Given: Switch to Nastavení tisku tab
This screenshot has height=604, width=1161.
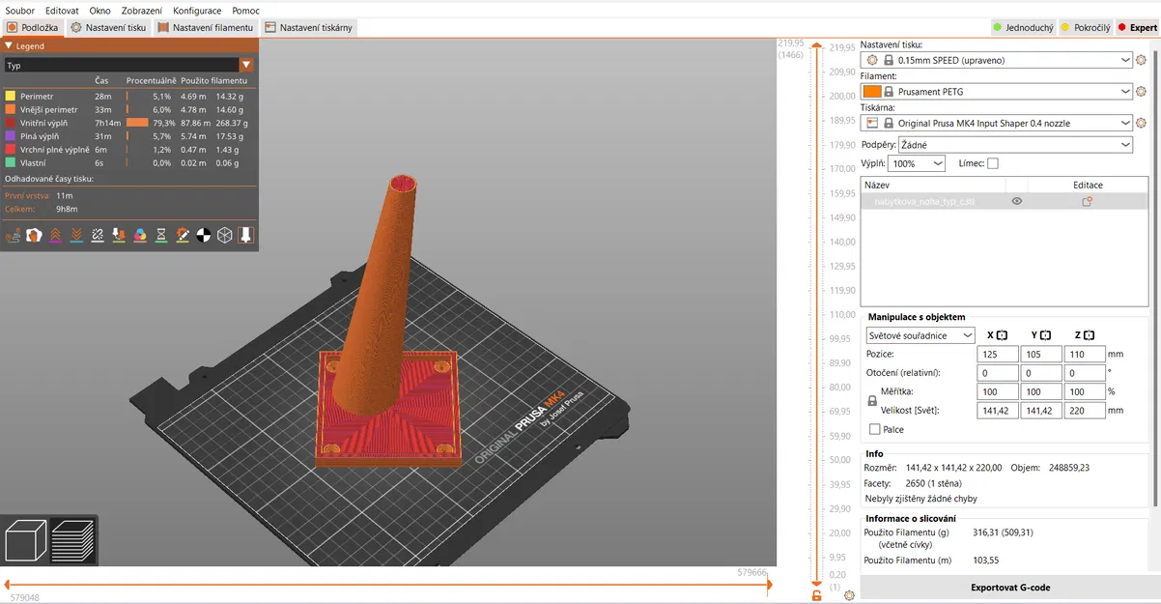Looking at the screenshot, I should [x=108, y=27].
